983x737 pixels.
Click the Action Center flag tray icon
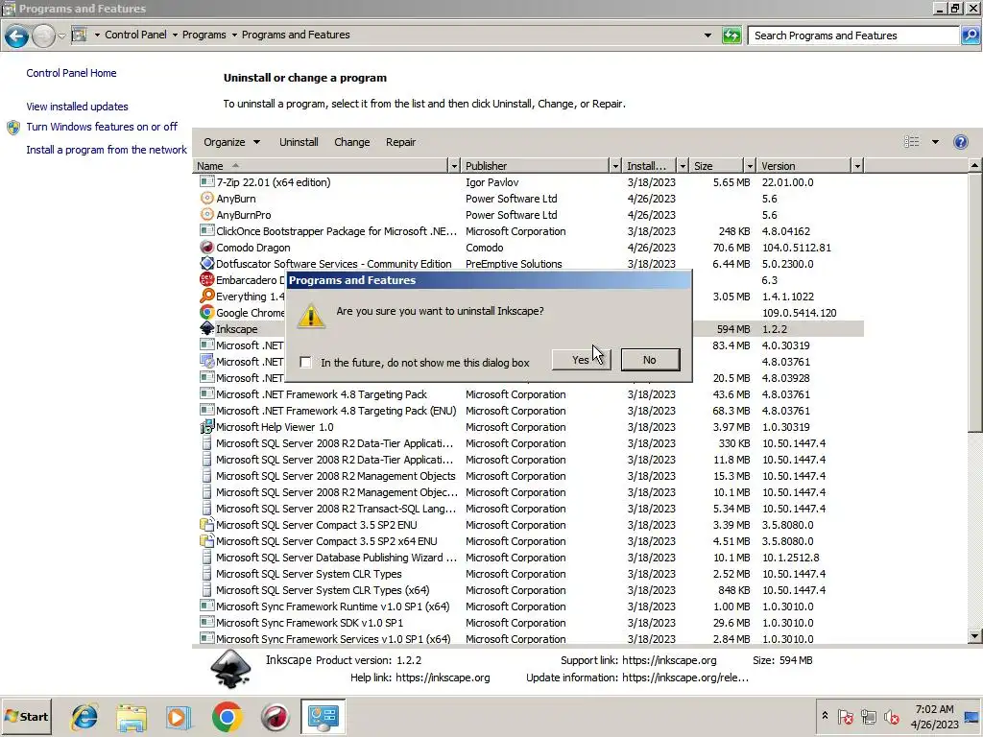click(845, 717)
